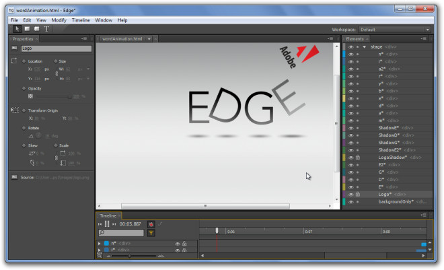Click the element name field Logo

click(57, 48)
